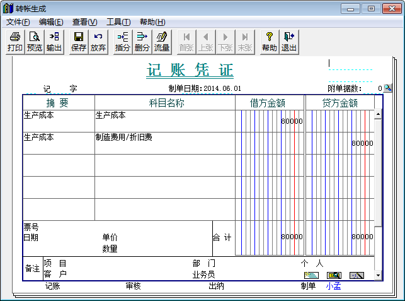405x301 pixels.
Task: Click the 票号 label
Action: (31, 227)
